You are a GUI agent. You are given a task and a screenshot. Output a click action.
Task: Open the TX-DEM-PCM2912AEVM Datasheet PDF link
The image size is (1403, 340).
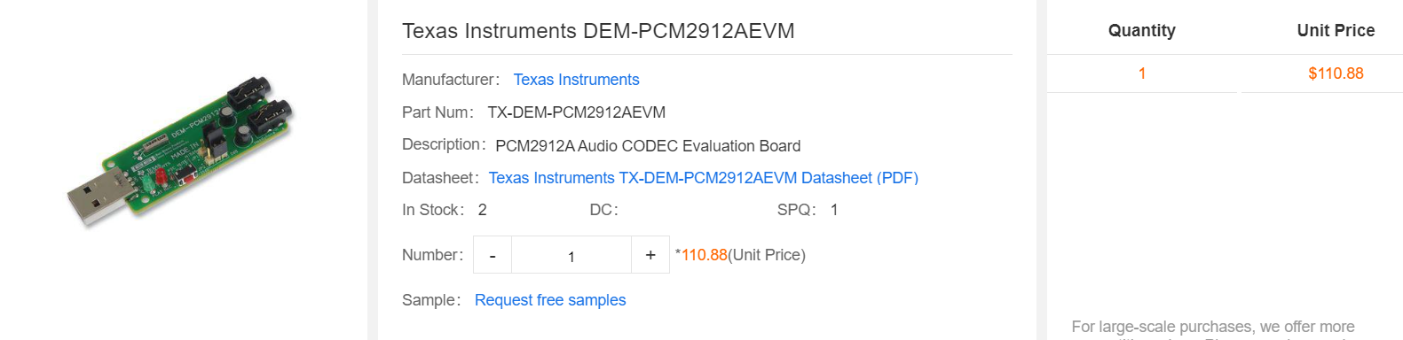point(703,178)
